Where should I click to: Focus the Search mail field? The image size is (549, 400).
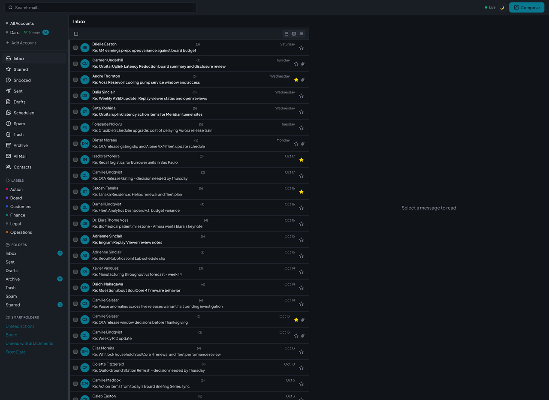[100, 7]
